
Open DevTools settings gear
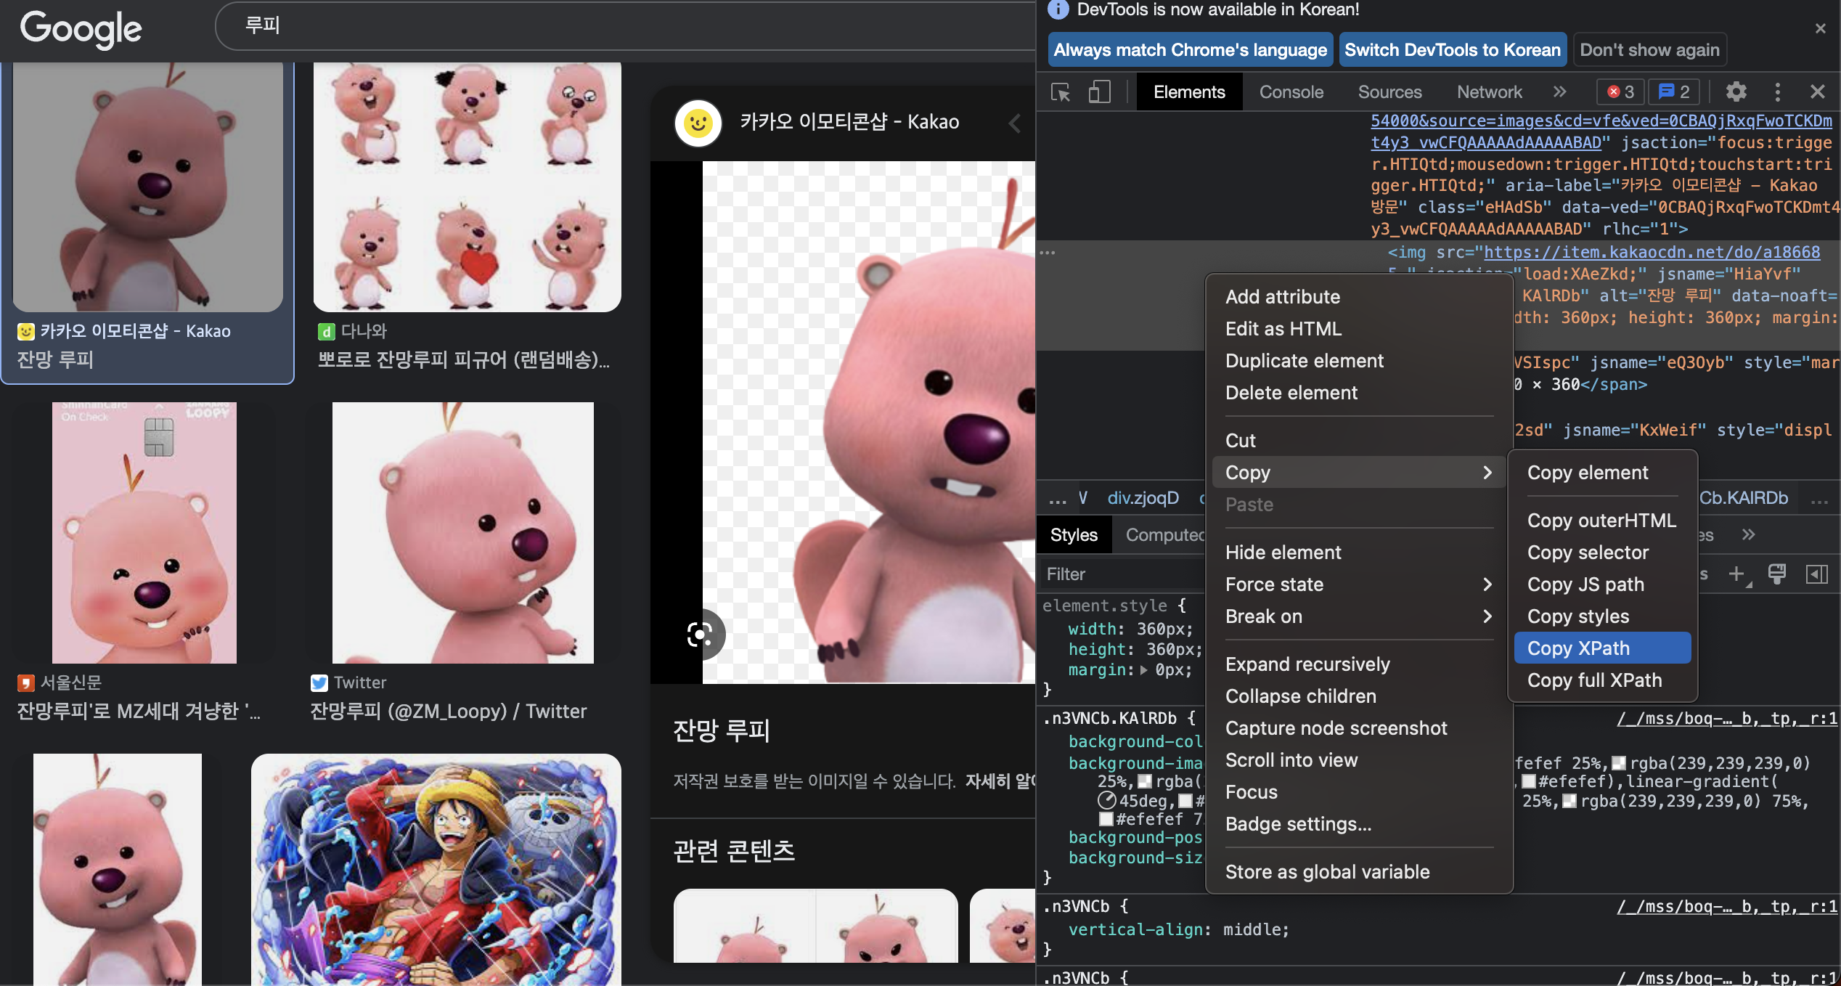[1736, 92]
